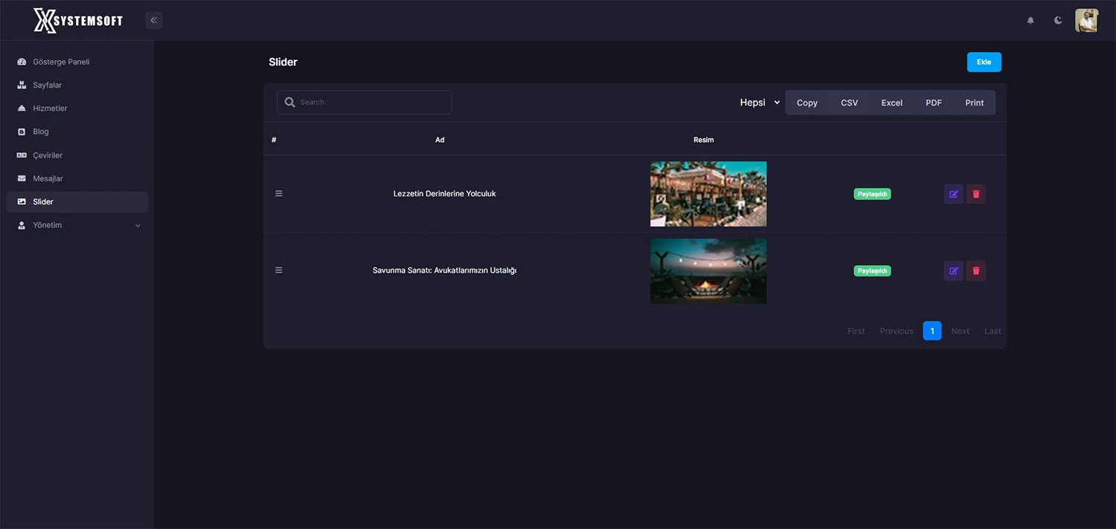Edit the Savunma Sanatı slide
The image size is (1116, 529).
tap(953, 271)
